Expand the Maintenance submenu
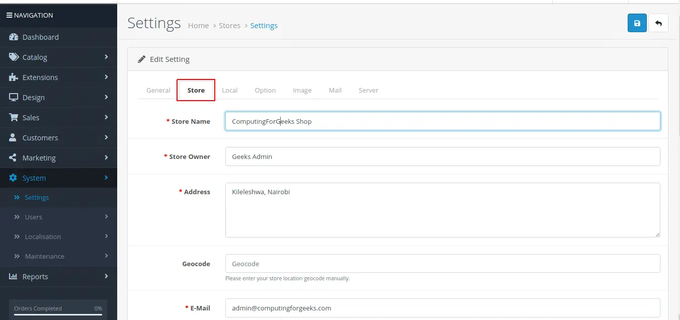 pos(45,256)
